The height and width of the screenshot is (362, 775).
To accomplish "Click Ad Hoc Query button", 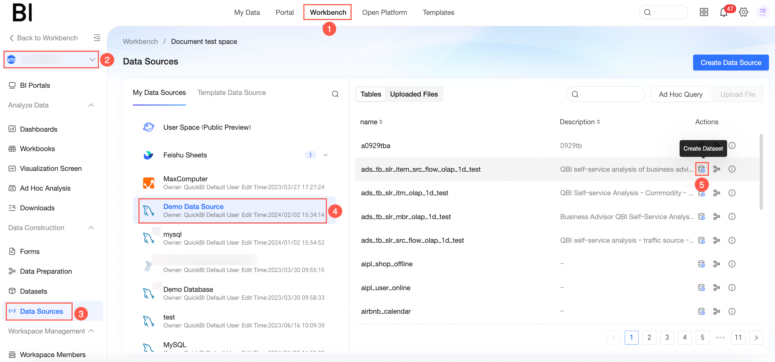I will click(x=680, y=94).
